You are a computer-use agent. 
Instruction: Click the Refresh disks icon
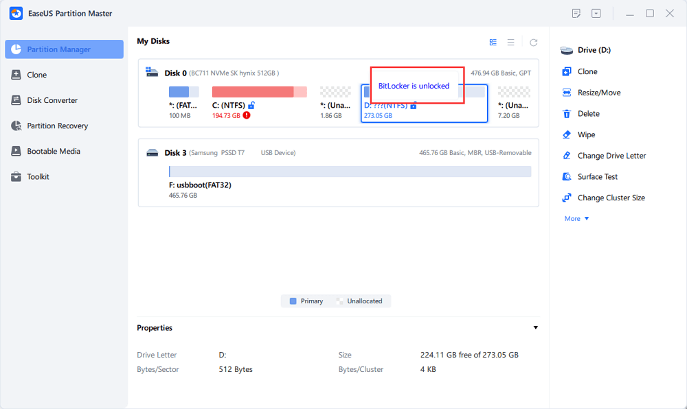(x=533, y=43)
